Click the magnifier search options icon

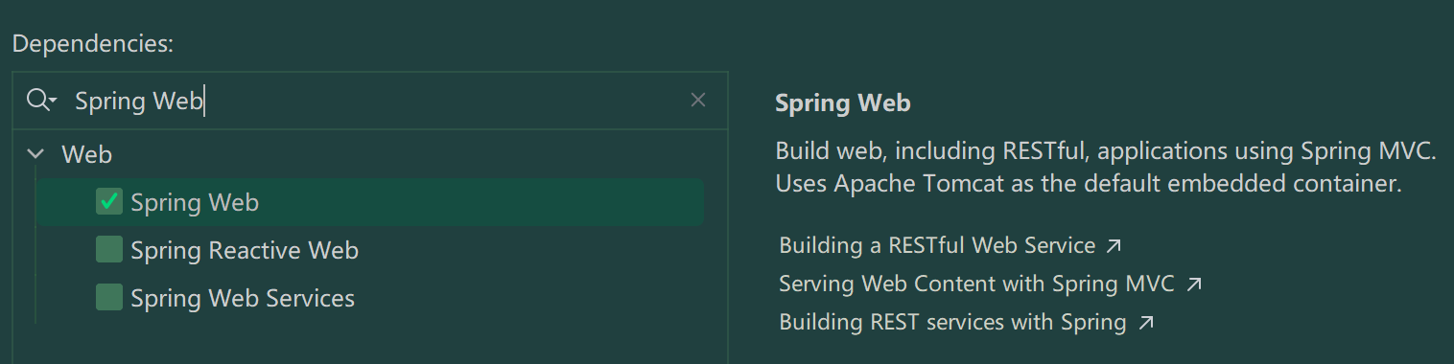click(41, 101)
